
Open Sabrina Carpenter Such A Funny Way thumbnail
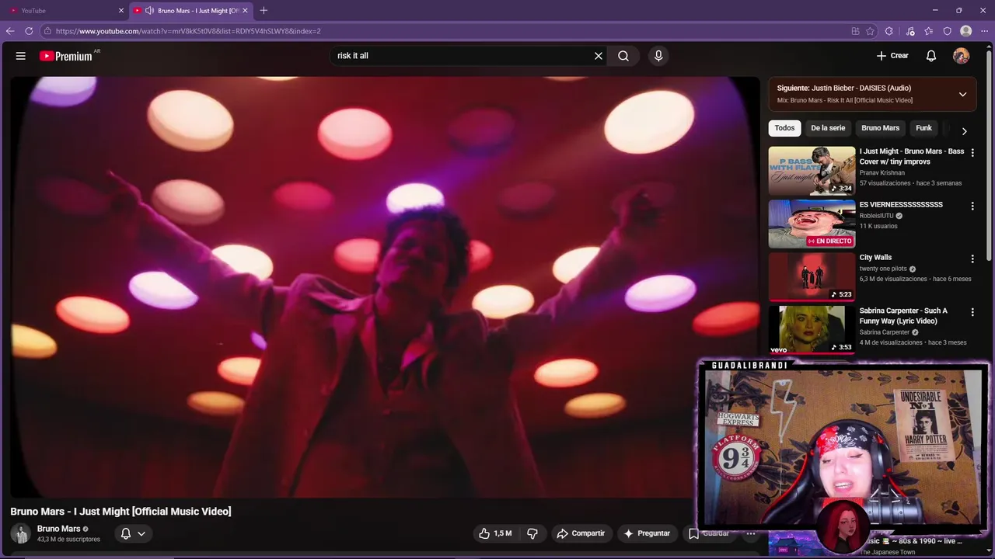[x=812, y=329]
